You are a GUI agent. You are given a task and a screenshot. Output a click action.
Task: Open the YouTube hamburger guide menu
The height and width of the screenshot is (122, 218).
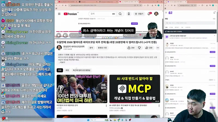[59, 14]
